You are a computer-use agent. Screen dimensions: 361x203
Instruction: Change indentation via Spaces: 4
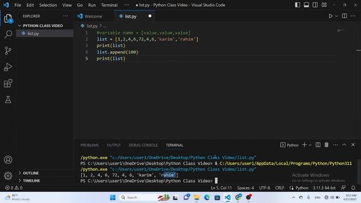pos(245,188)
